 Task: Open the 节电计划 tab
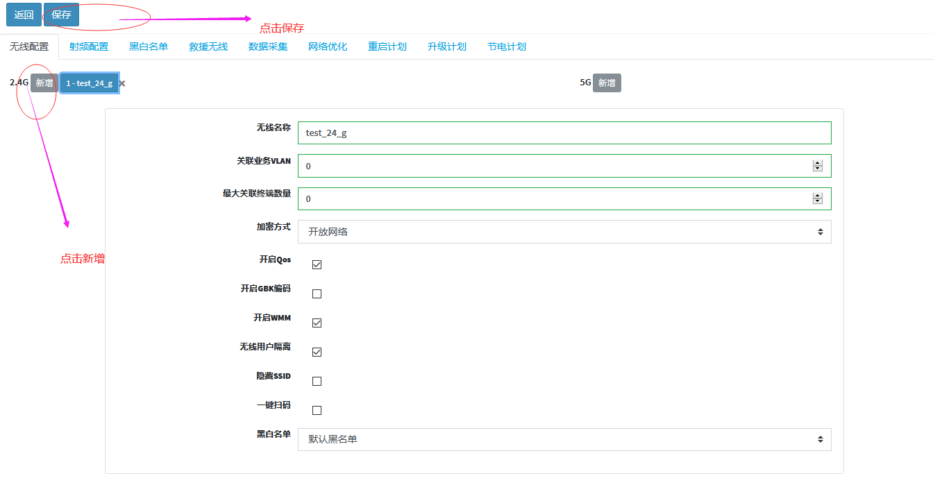[x=507, y=46]
